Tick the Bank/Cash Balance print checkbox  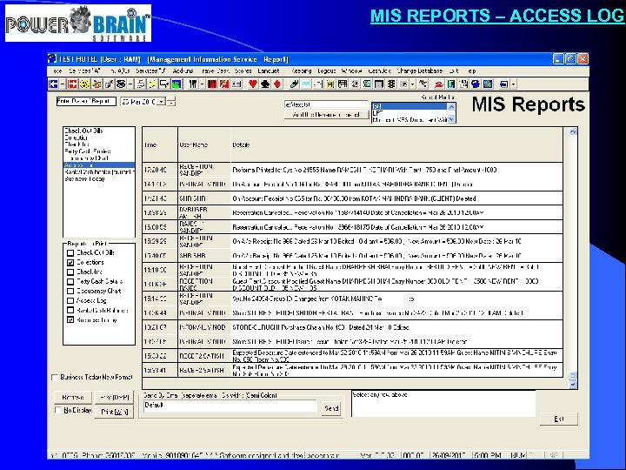(x=70, y=311)
